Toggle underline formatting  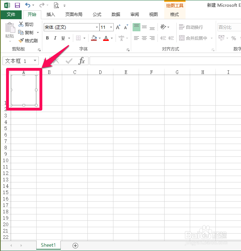[63, 38]
